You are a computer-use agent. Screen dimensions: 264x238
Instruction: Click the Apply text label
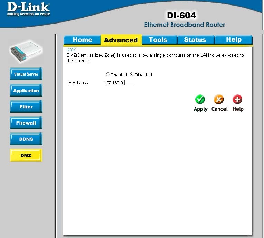click(x=200, y=109)
